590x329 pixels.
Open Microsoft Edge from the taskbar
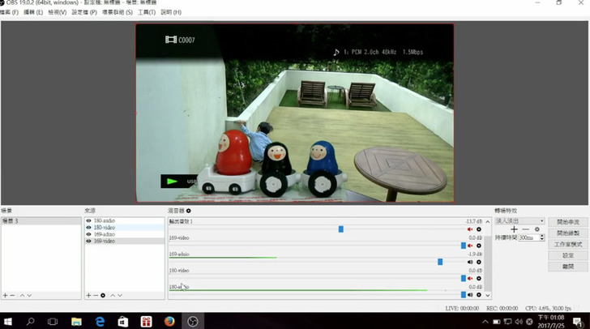coord(100,322)
